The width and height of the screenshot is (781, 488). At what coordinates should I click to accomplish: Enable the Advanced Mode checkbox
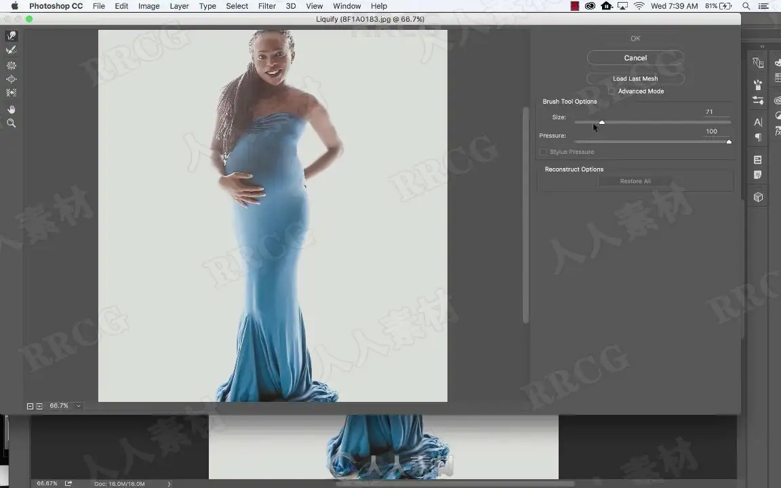click(611, 91)
